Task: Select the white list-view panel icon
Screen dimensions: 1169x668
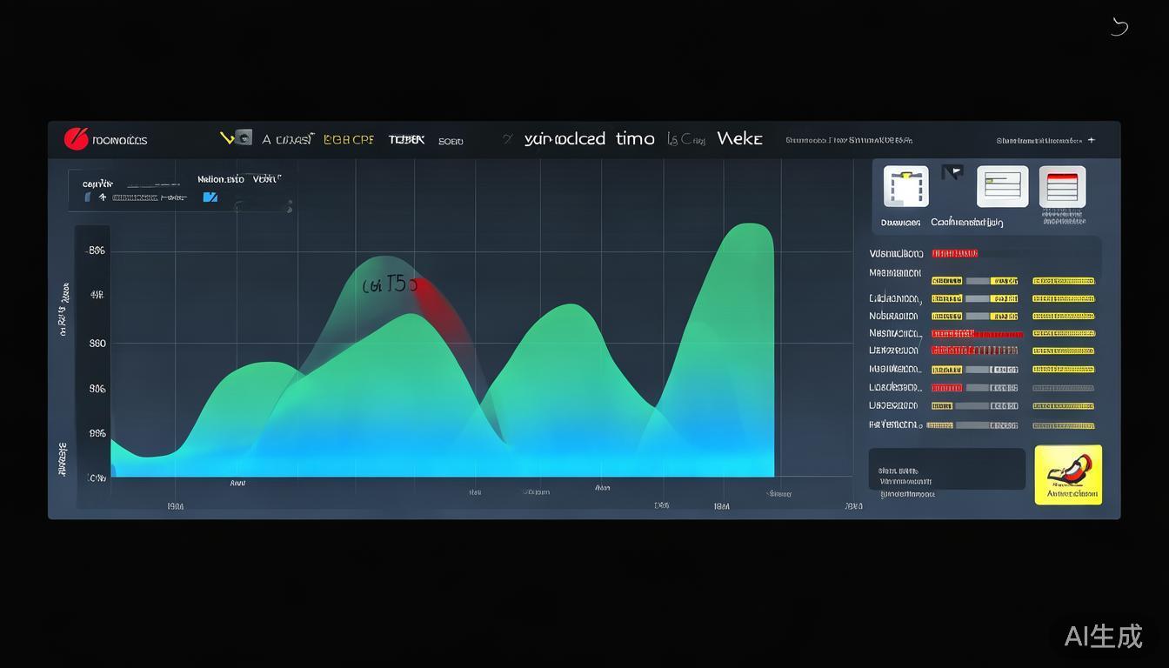Action: (x=1002, y=186)
